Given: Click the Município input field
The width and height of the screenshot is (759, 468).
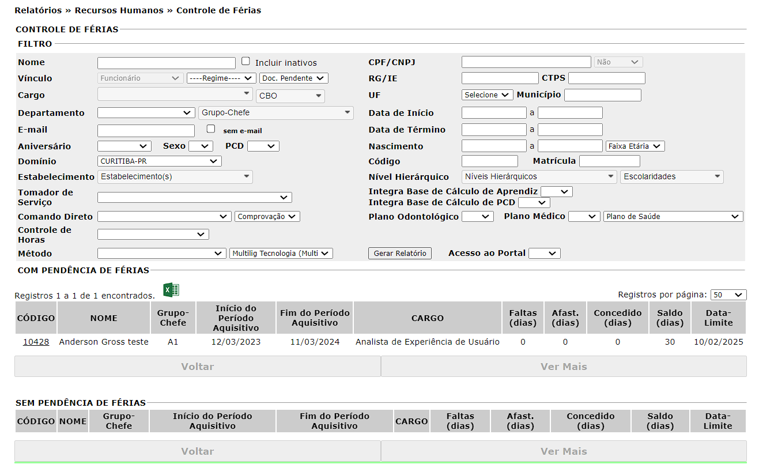Looking at the screenshot, I should (x=602, y=95).
